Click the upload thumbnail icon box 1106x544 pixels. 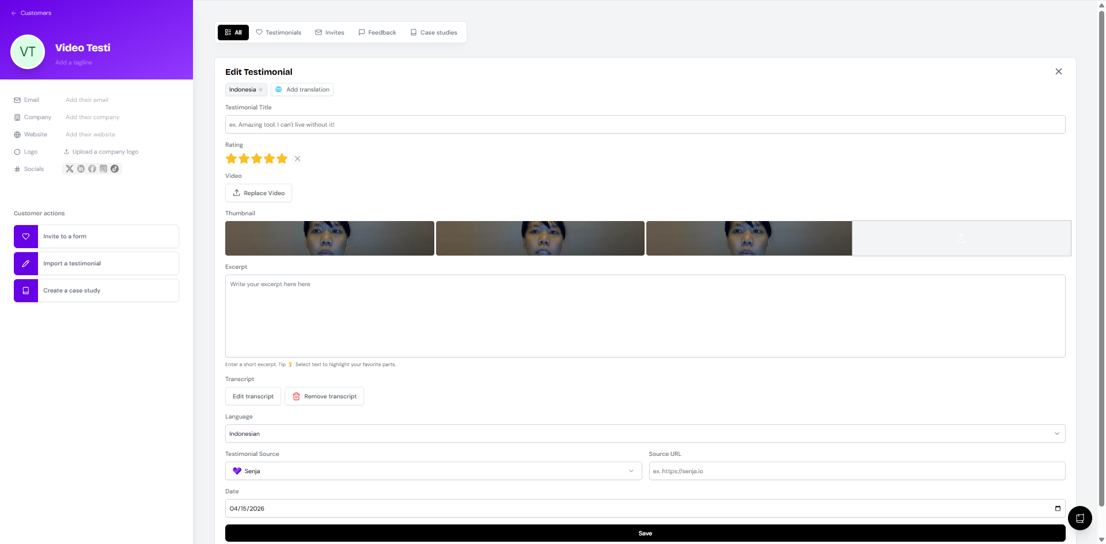point(961,238)
